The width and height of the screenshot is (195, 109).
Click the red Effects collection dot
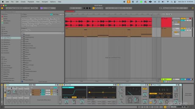[x=2, y=17]
